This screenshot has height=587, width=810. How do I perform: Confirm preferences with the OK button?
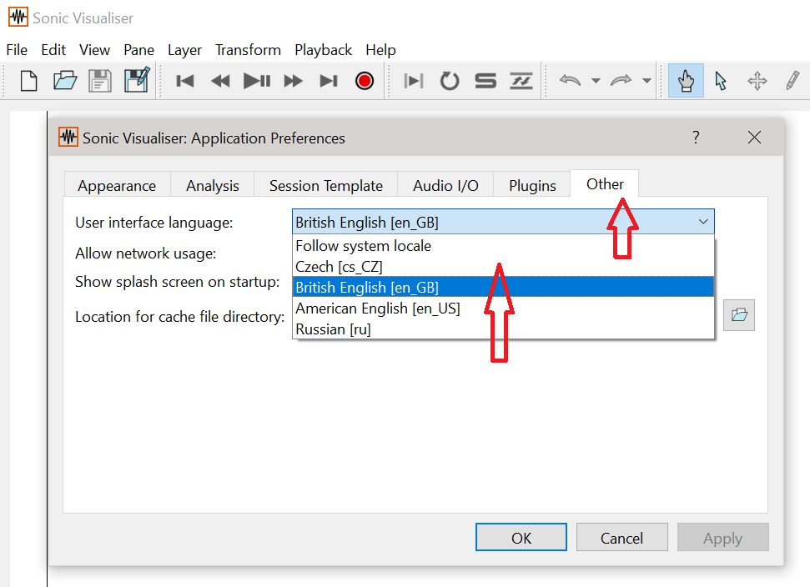521,538
